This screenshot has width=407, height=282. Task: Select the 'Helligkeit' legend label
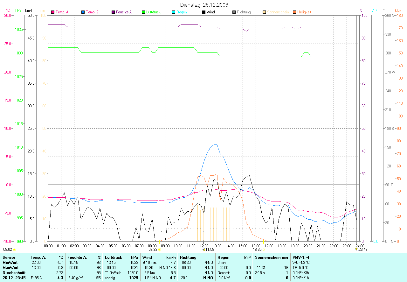(305, 12)
